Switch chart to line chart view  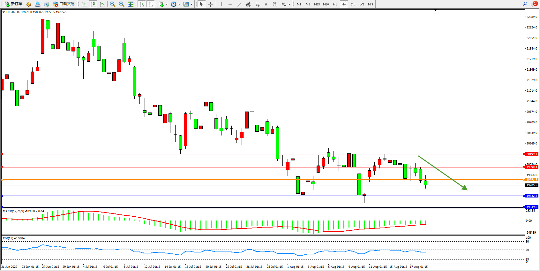(x=102, y=4)
